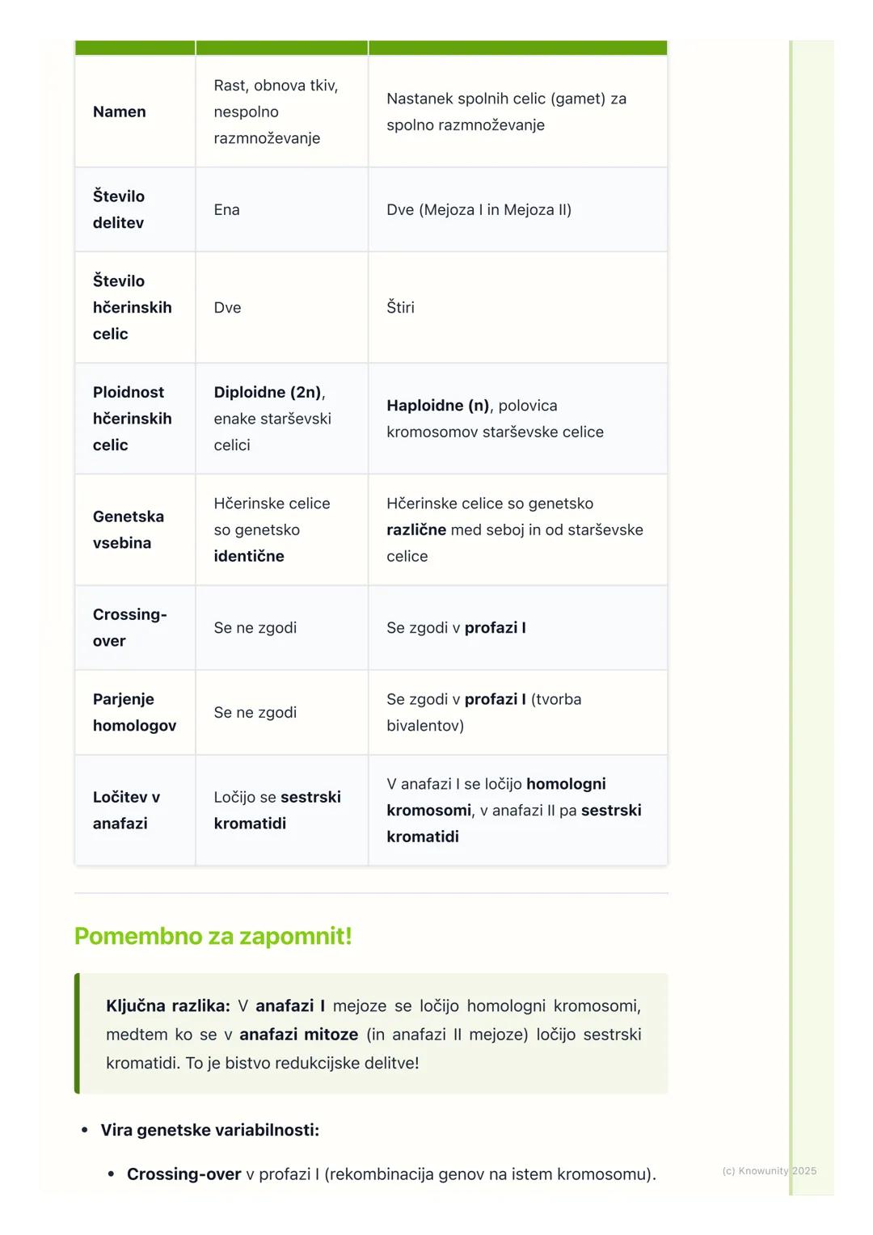Click "Se zgodi v profazi I" in Crossing-over row

pos(456,628)
